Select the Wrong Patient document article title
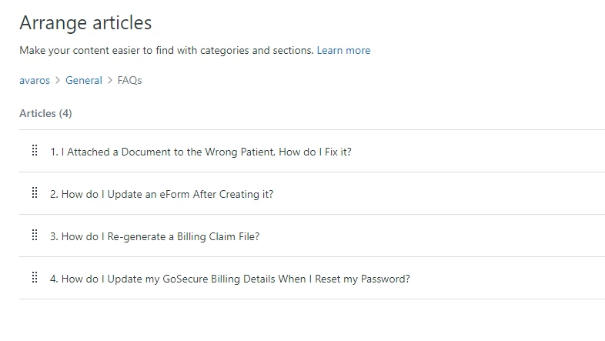The width and height of the screenshot is (605, 341). click(200, 152)
